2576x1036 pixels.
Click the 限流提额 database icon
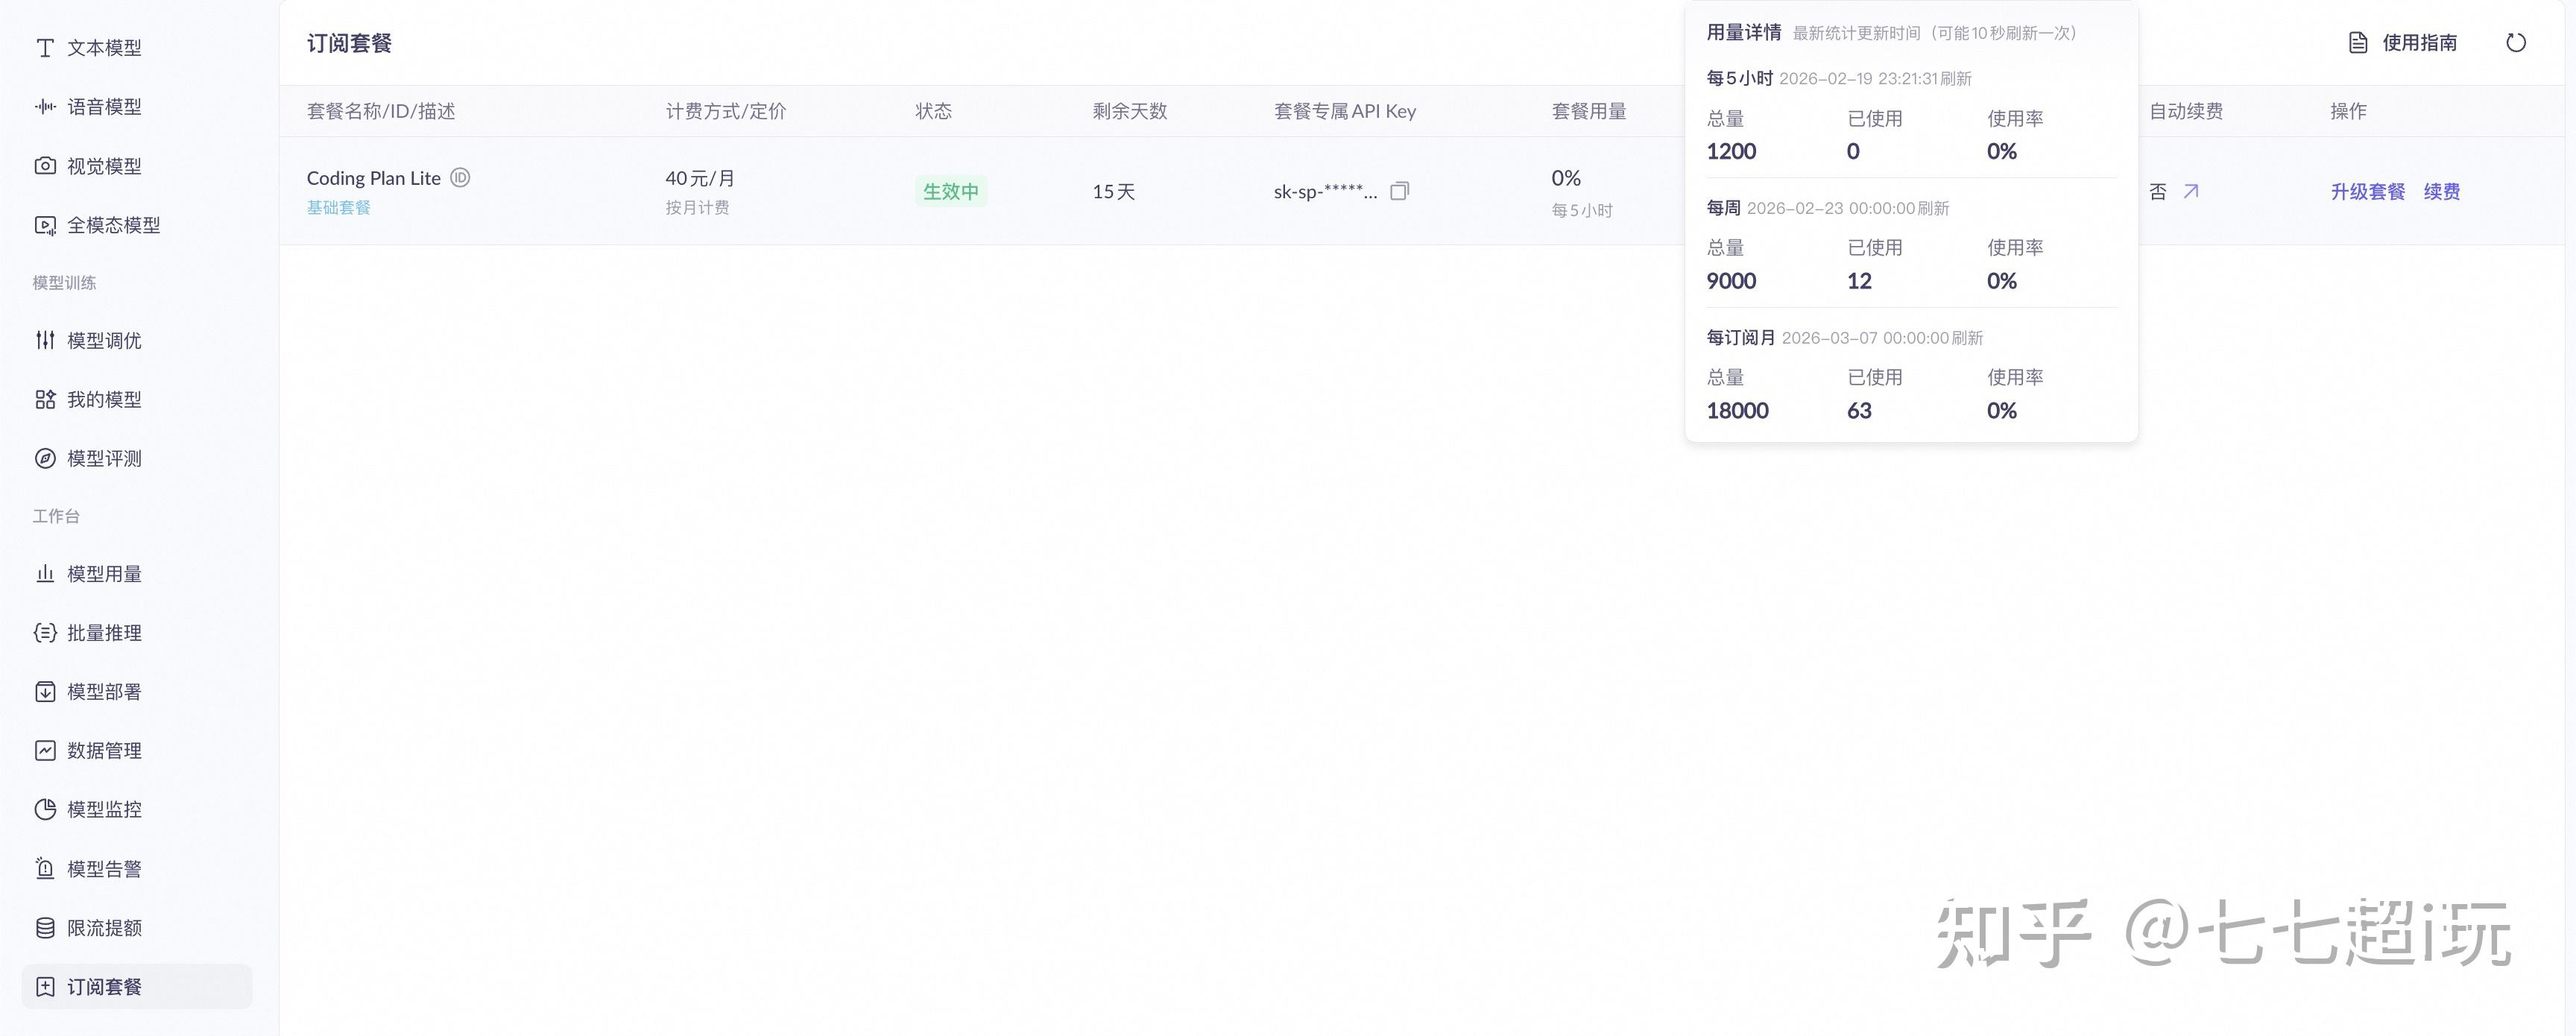pyautogui.click(x=45, y=928)
